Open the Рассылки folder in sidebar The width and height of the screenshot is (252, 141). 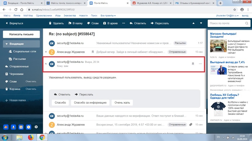pos(17,59)
